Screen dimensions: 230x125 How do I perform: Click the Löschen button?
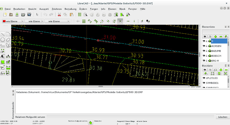pos(223,117)
